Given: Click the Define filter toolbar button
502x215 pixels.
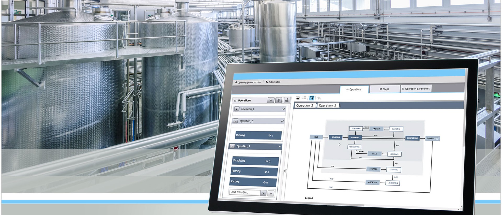Looking at the screenshot, I should coord(273,82).
